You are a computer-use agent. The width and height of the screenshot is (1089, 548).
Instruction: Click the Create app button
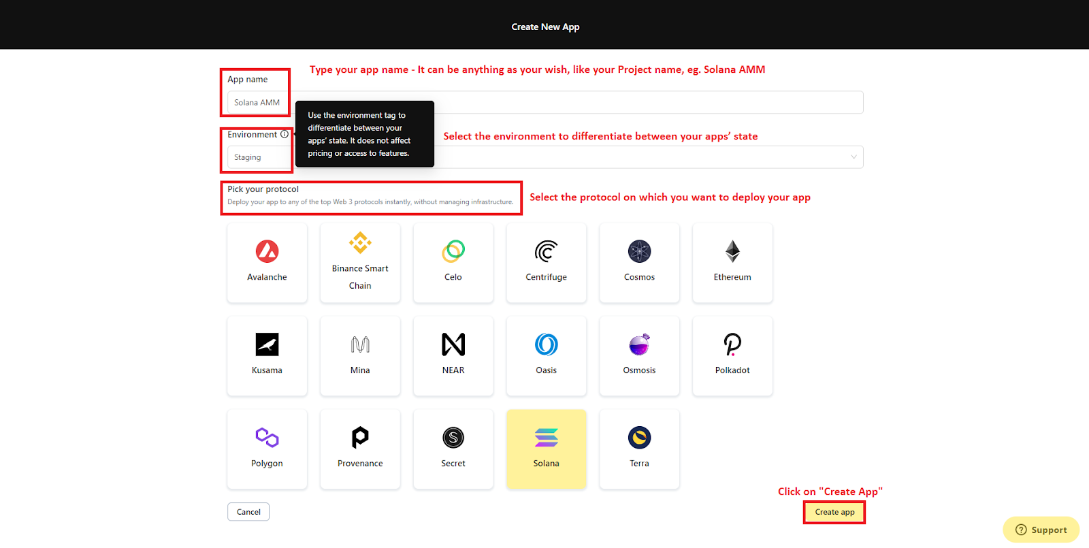tap(834, 513)
